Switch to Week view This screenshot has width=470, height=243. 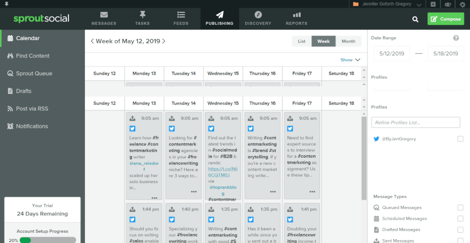(323, 41)
